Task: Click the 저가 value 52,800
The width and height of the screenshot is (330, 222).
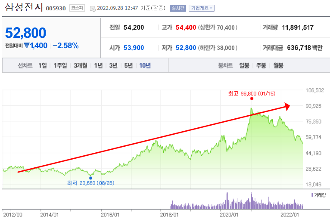Action: [x=186, y=48]
